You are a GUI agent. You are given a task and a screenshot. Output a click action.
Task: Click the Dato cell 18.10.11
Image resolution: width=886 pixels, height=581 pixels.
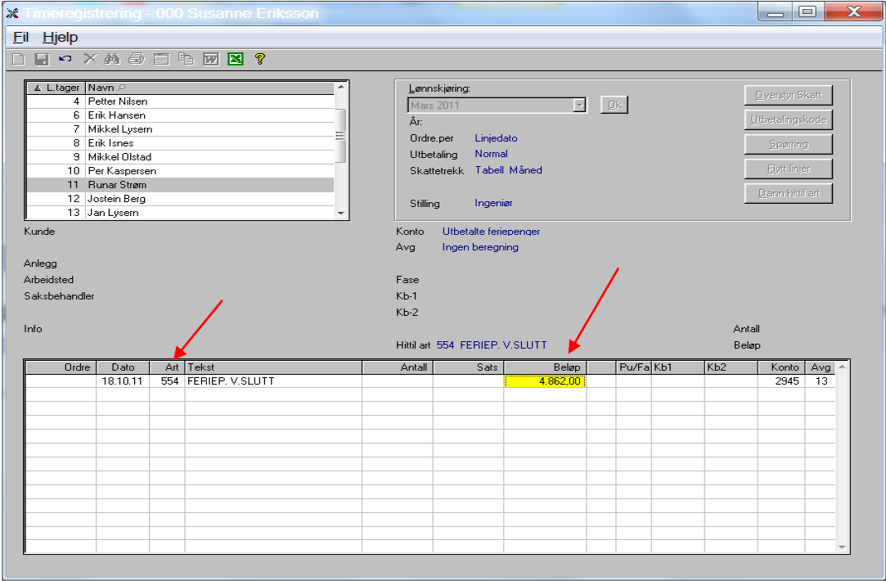click(x=123, y=381)
